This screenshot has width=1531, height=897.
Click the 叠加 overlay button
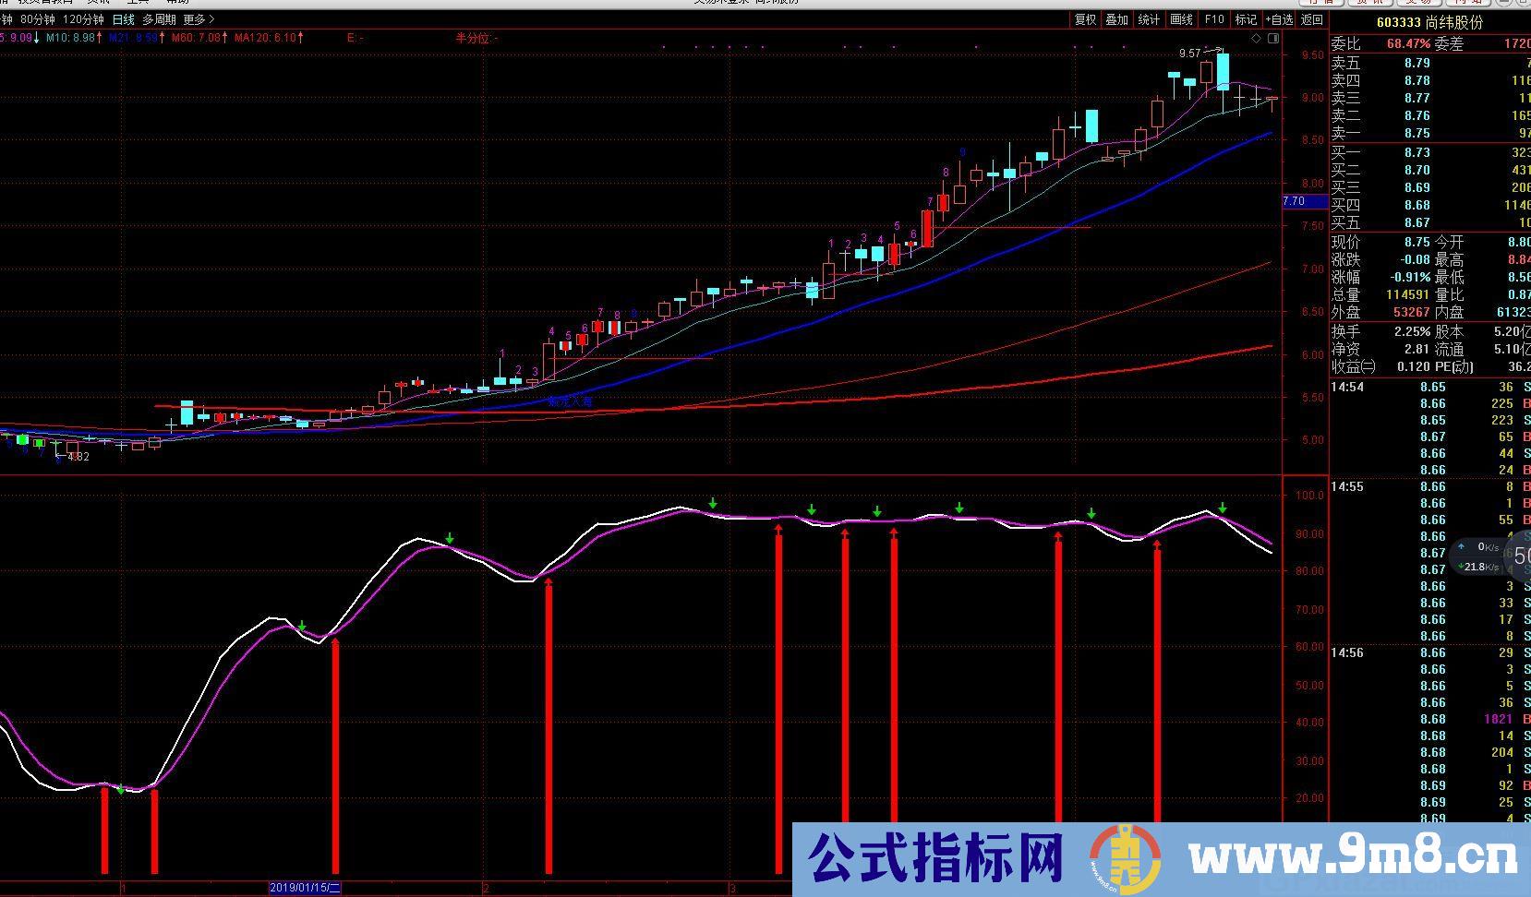pos(1117,19)
